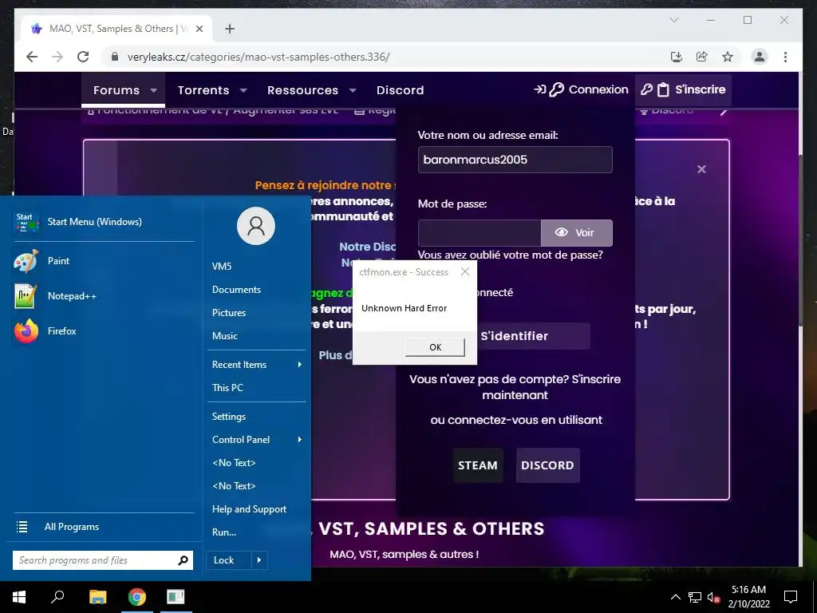Click the muted volume tray icon
The image size is (817, 613).
(713, 597)
